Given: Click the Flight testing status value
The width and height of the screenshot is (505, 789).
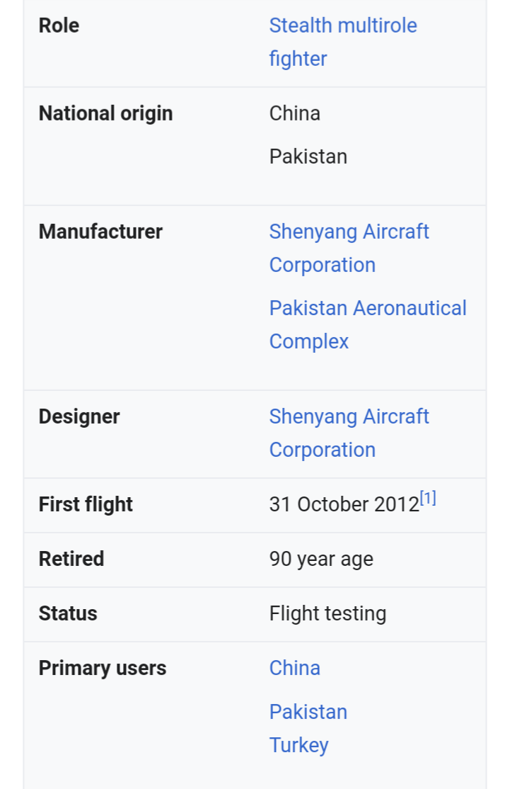Looking at the screenshot, I should coord(327,614).
